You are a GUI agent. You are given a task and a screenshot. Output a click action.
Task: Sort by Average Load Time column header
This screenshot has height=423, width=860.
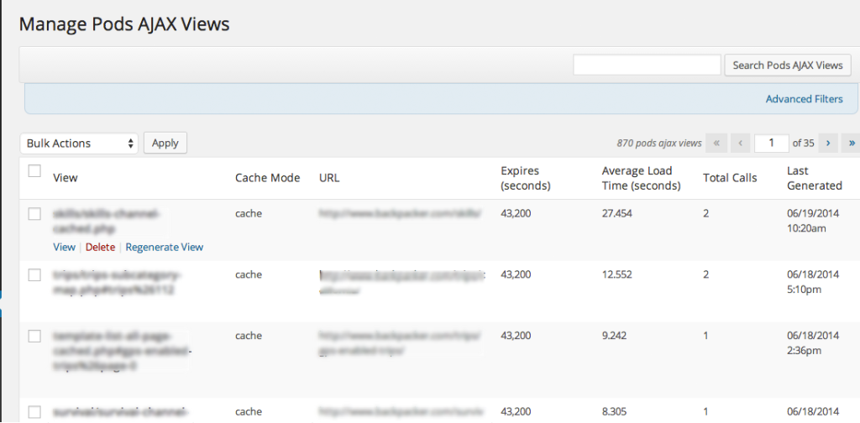(641, 178)
